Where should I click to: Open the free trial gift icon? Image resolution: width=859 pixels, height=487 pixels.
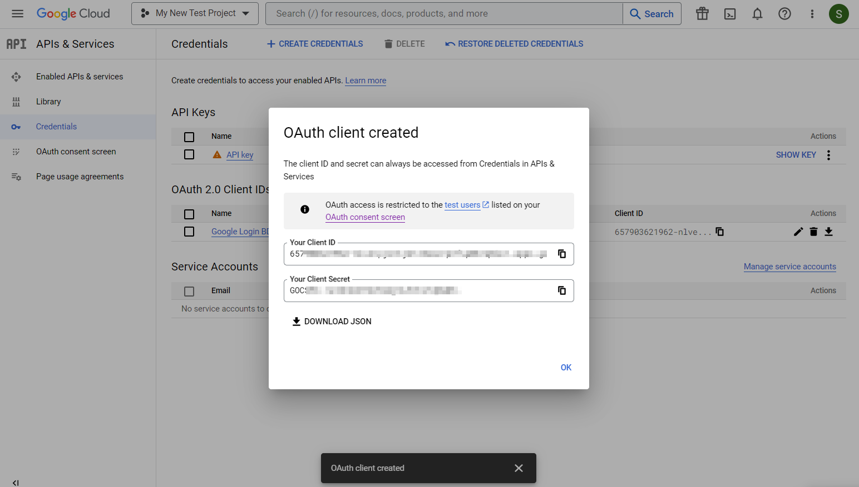pos(702,14)
